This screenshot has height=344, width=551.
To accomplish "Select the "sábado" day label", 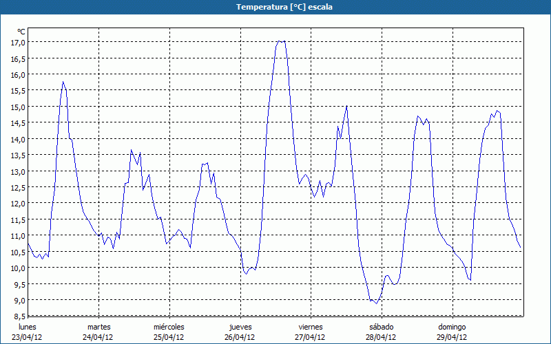I will click(x=381, y=327).
